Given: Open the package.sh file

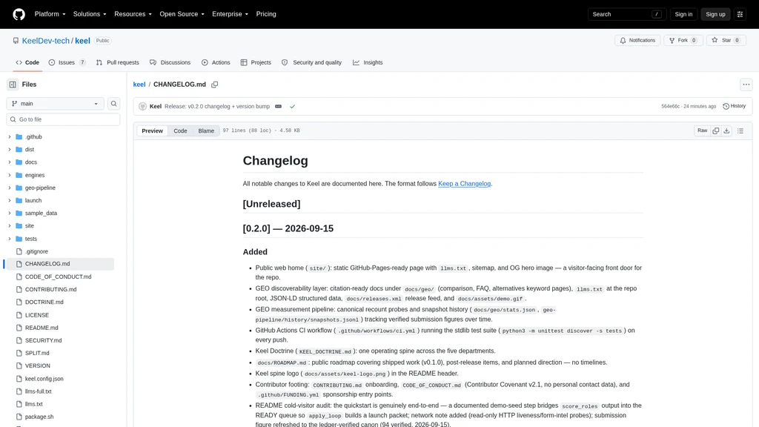Looking at the screenshot, I should click(x=39, y=417).
